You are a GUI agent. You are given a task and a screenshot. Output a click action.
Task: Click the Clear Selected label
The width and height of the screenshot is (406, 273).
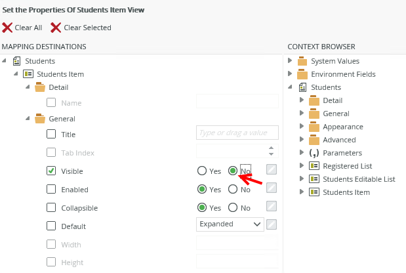click(x=87, y=28)
